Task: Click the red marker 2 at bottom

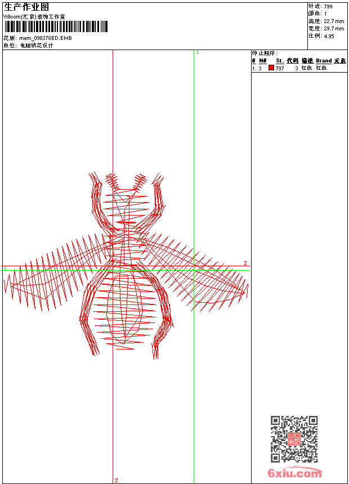Action: [117, 480]
